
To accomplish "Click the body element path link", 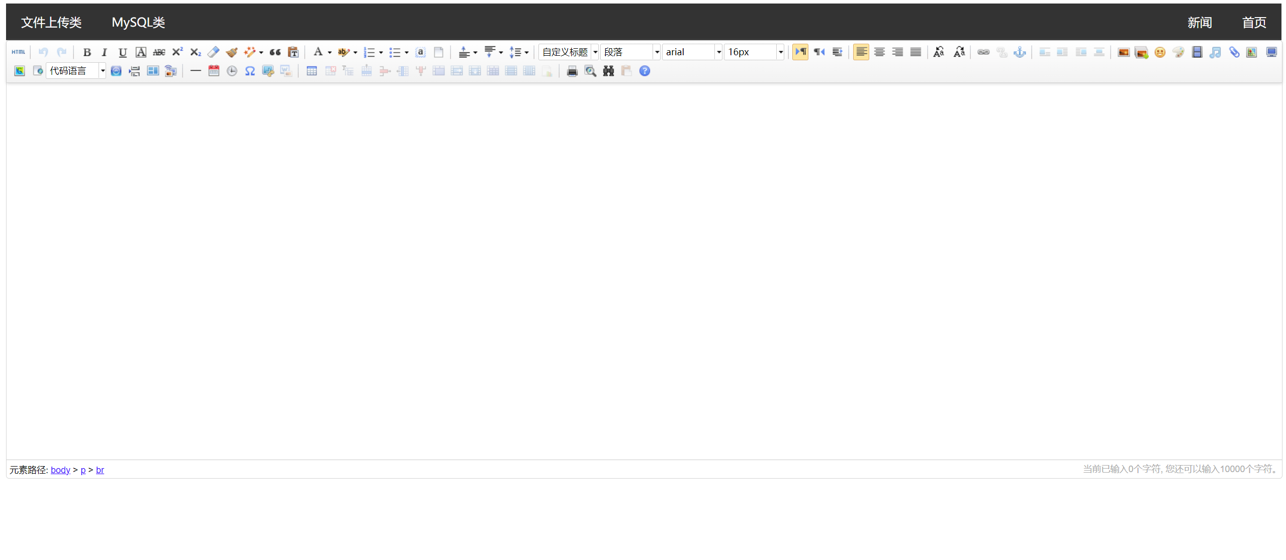I will point(60,470).
